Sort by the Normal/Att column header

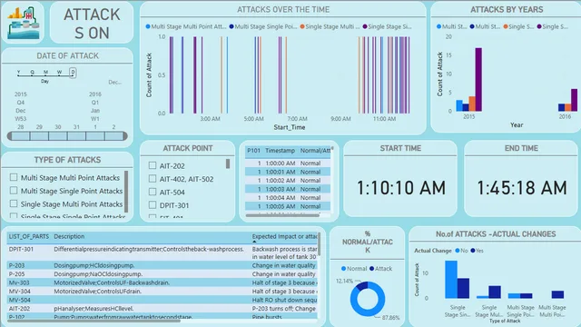(x=315, y=151)
